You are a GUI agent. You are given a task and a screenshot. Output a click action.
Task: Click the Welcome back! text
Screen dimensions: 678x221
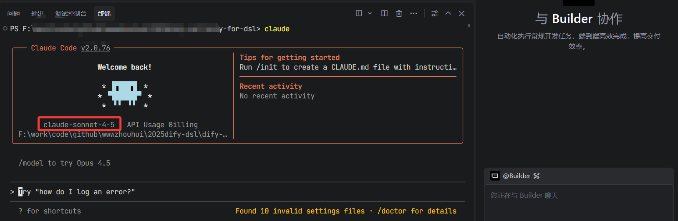coord(125,67)
